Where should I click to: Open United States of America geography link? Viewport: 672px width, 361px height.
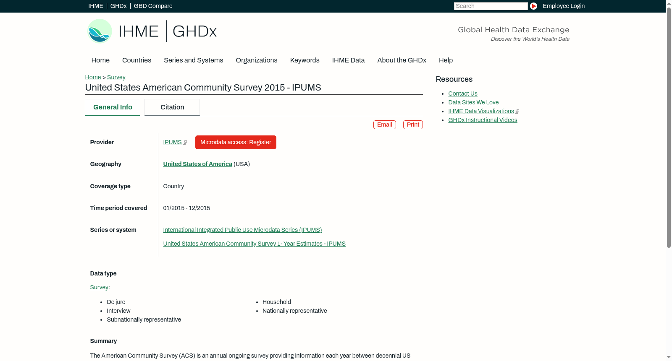coord(197,164)
